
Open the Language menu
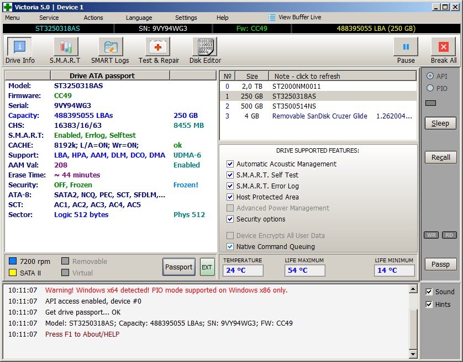139,18
